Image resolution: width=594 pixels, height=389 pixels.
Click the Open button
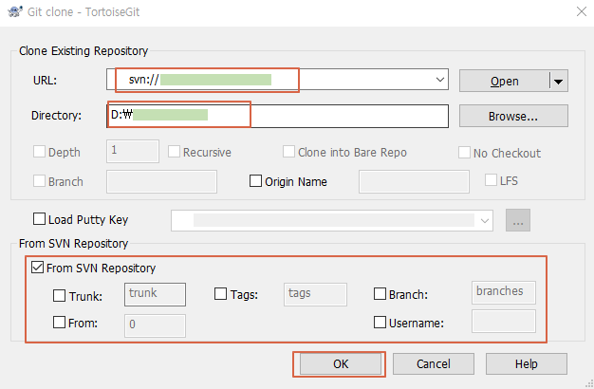[x=504, y=81]
